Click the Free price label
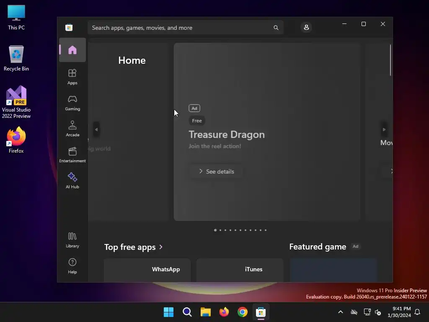 197,121
